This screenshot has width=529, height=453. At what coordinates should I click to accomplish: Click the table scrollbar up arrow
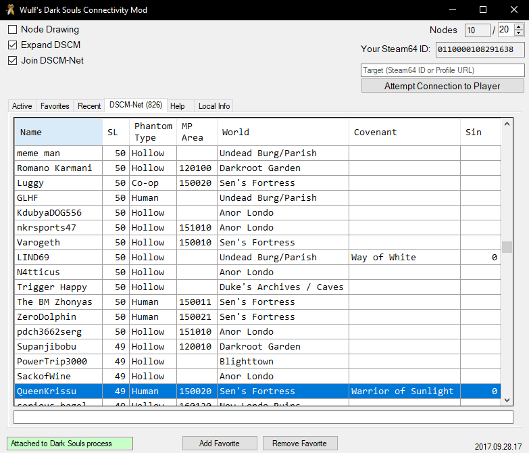pyautogui.click(x=507, y=124)
